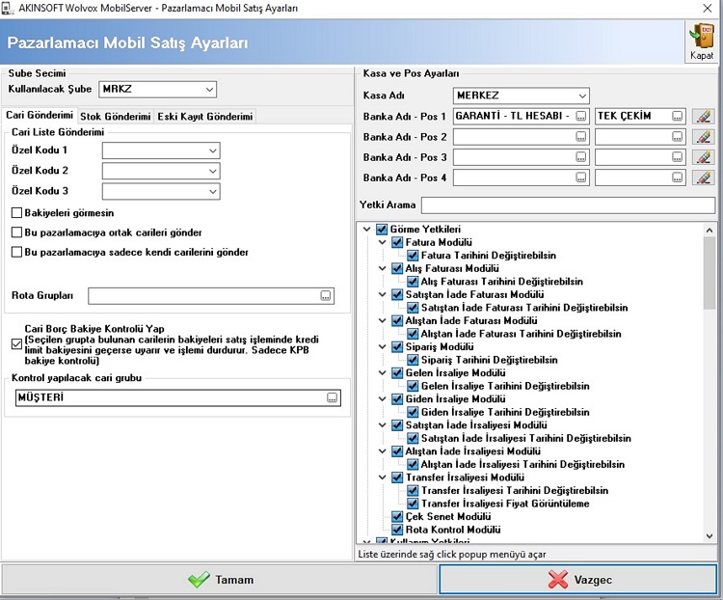Select Alıştan İade İrsaliyesi Modülü row
Screen dimensions: 723x600
click(472, 451)
